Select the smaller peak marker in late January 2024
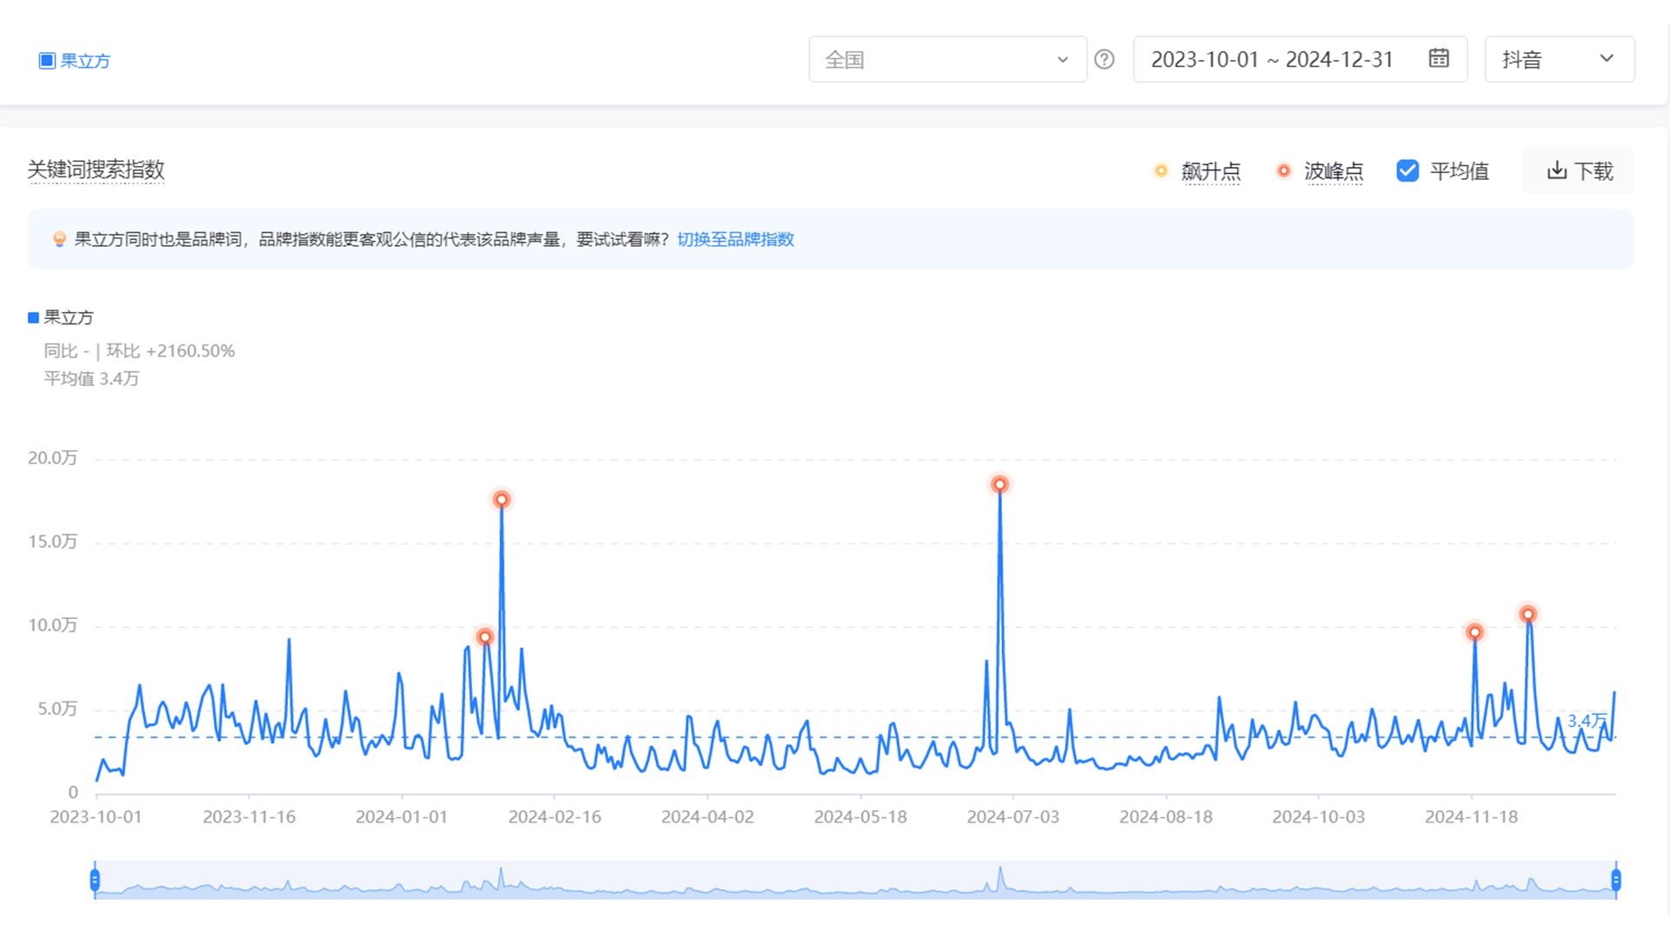1670x939 pixels. (485, 637)
